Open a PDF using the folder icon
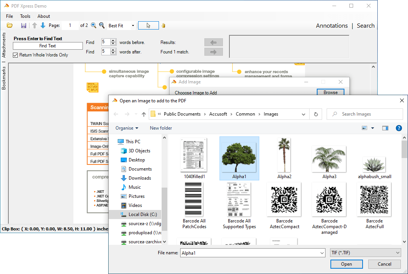This screenshot has width=408, height=274. pyautogui.click(x=9, y=25)
